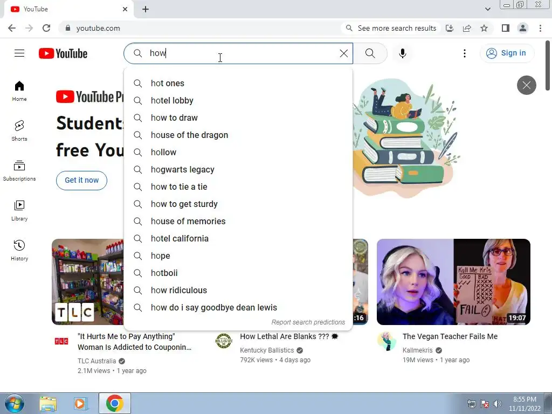This screenshot has height=414, width=552.
Task: Share this page via Chrome icon
Action: [467, 28]
